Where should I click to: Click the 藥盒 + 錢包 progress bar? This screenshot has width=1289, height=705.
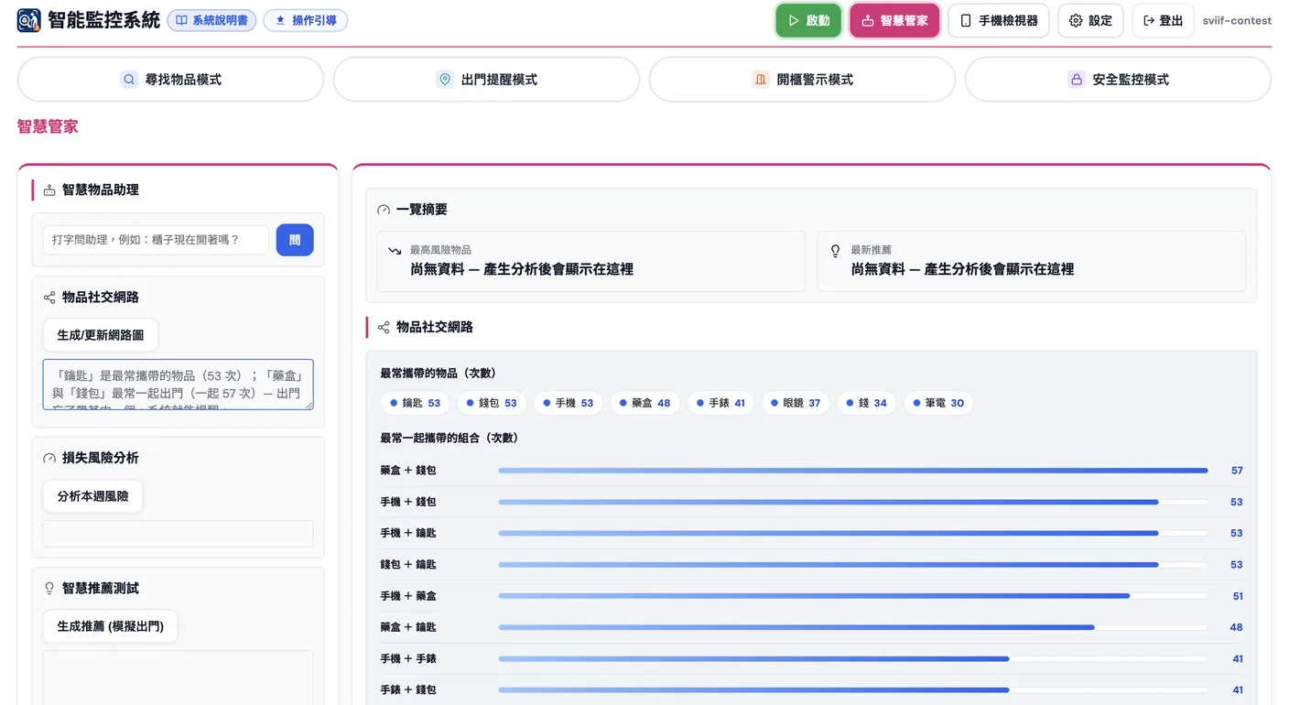coord(853,471)
